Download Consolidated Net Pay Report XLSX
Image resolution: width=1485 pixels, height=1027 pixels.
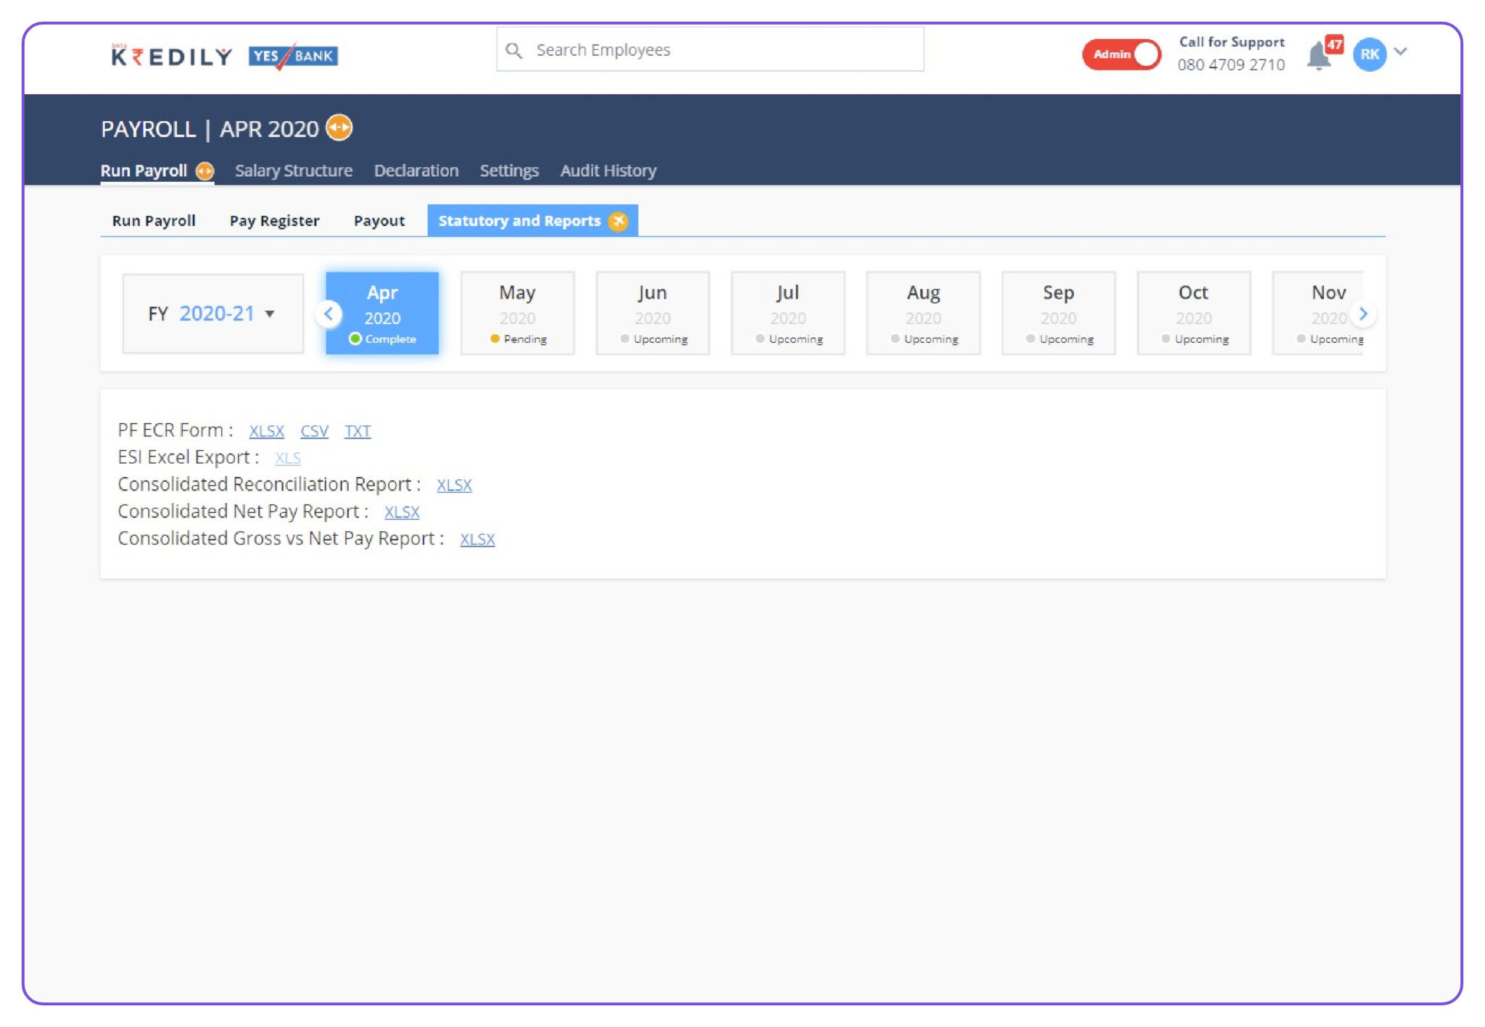pyautogui.click(x=402, y=512)
